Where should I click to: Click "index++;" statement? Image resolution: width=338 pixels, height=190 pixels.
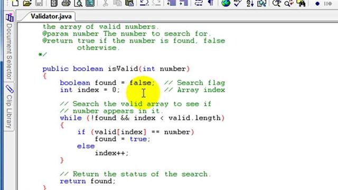coord(111,153)
